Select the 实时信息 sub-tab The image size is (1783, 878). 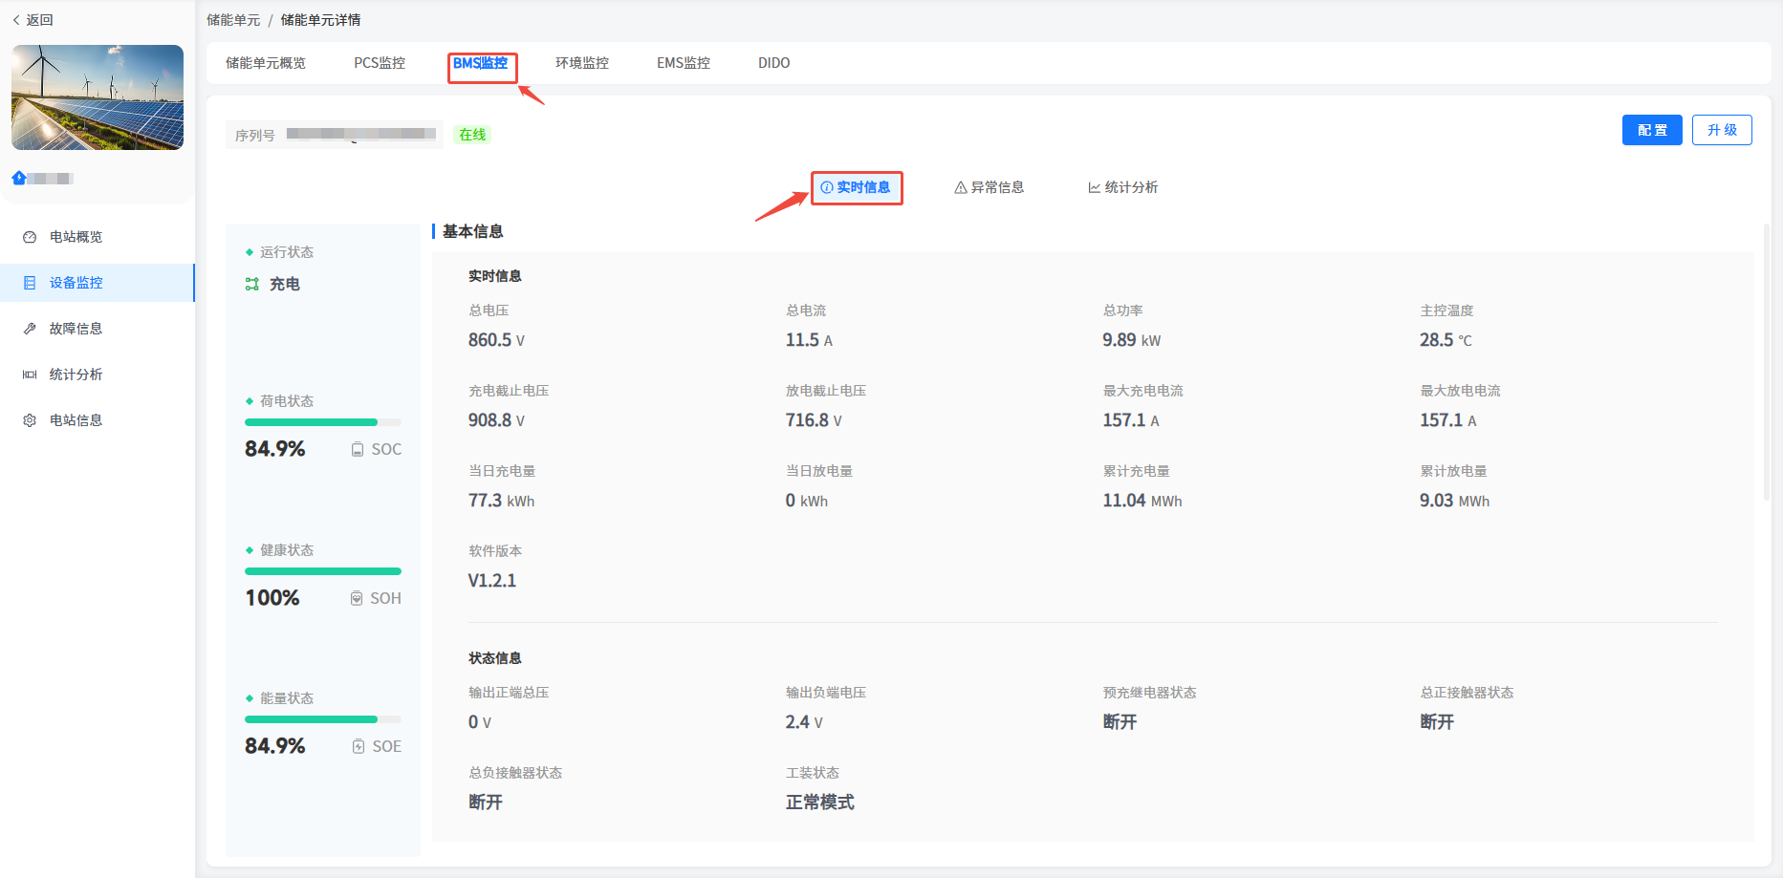click(857, 187)
